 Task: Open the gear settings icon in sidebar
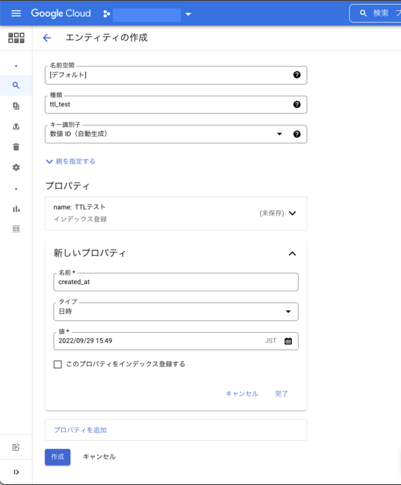tap(16, 167)
